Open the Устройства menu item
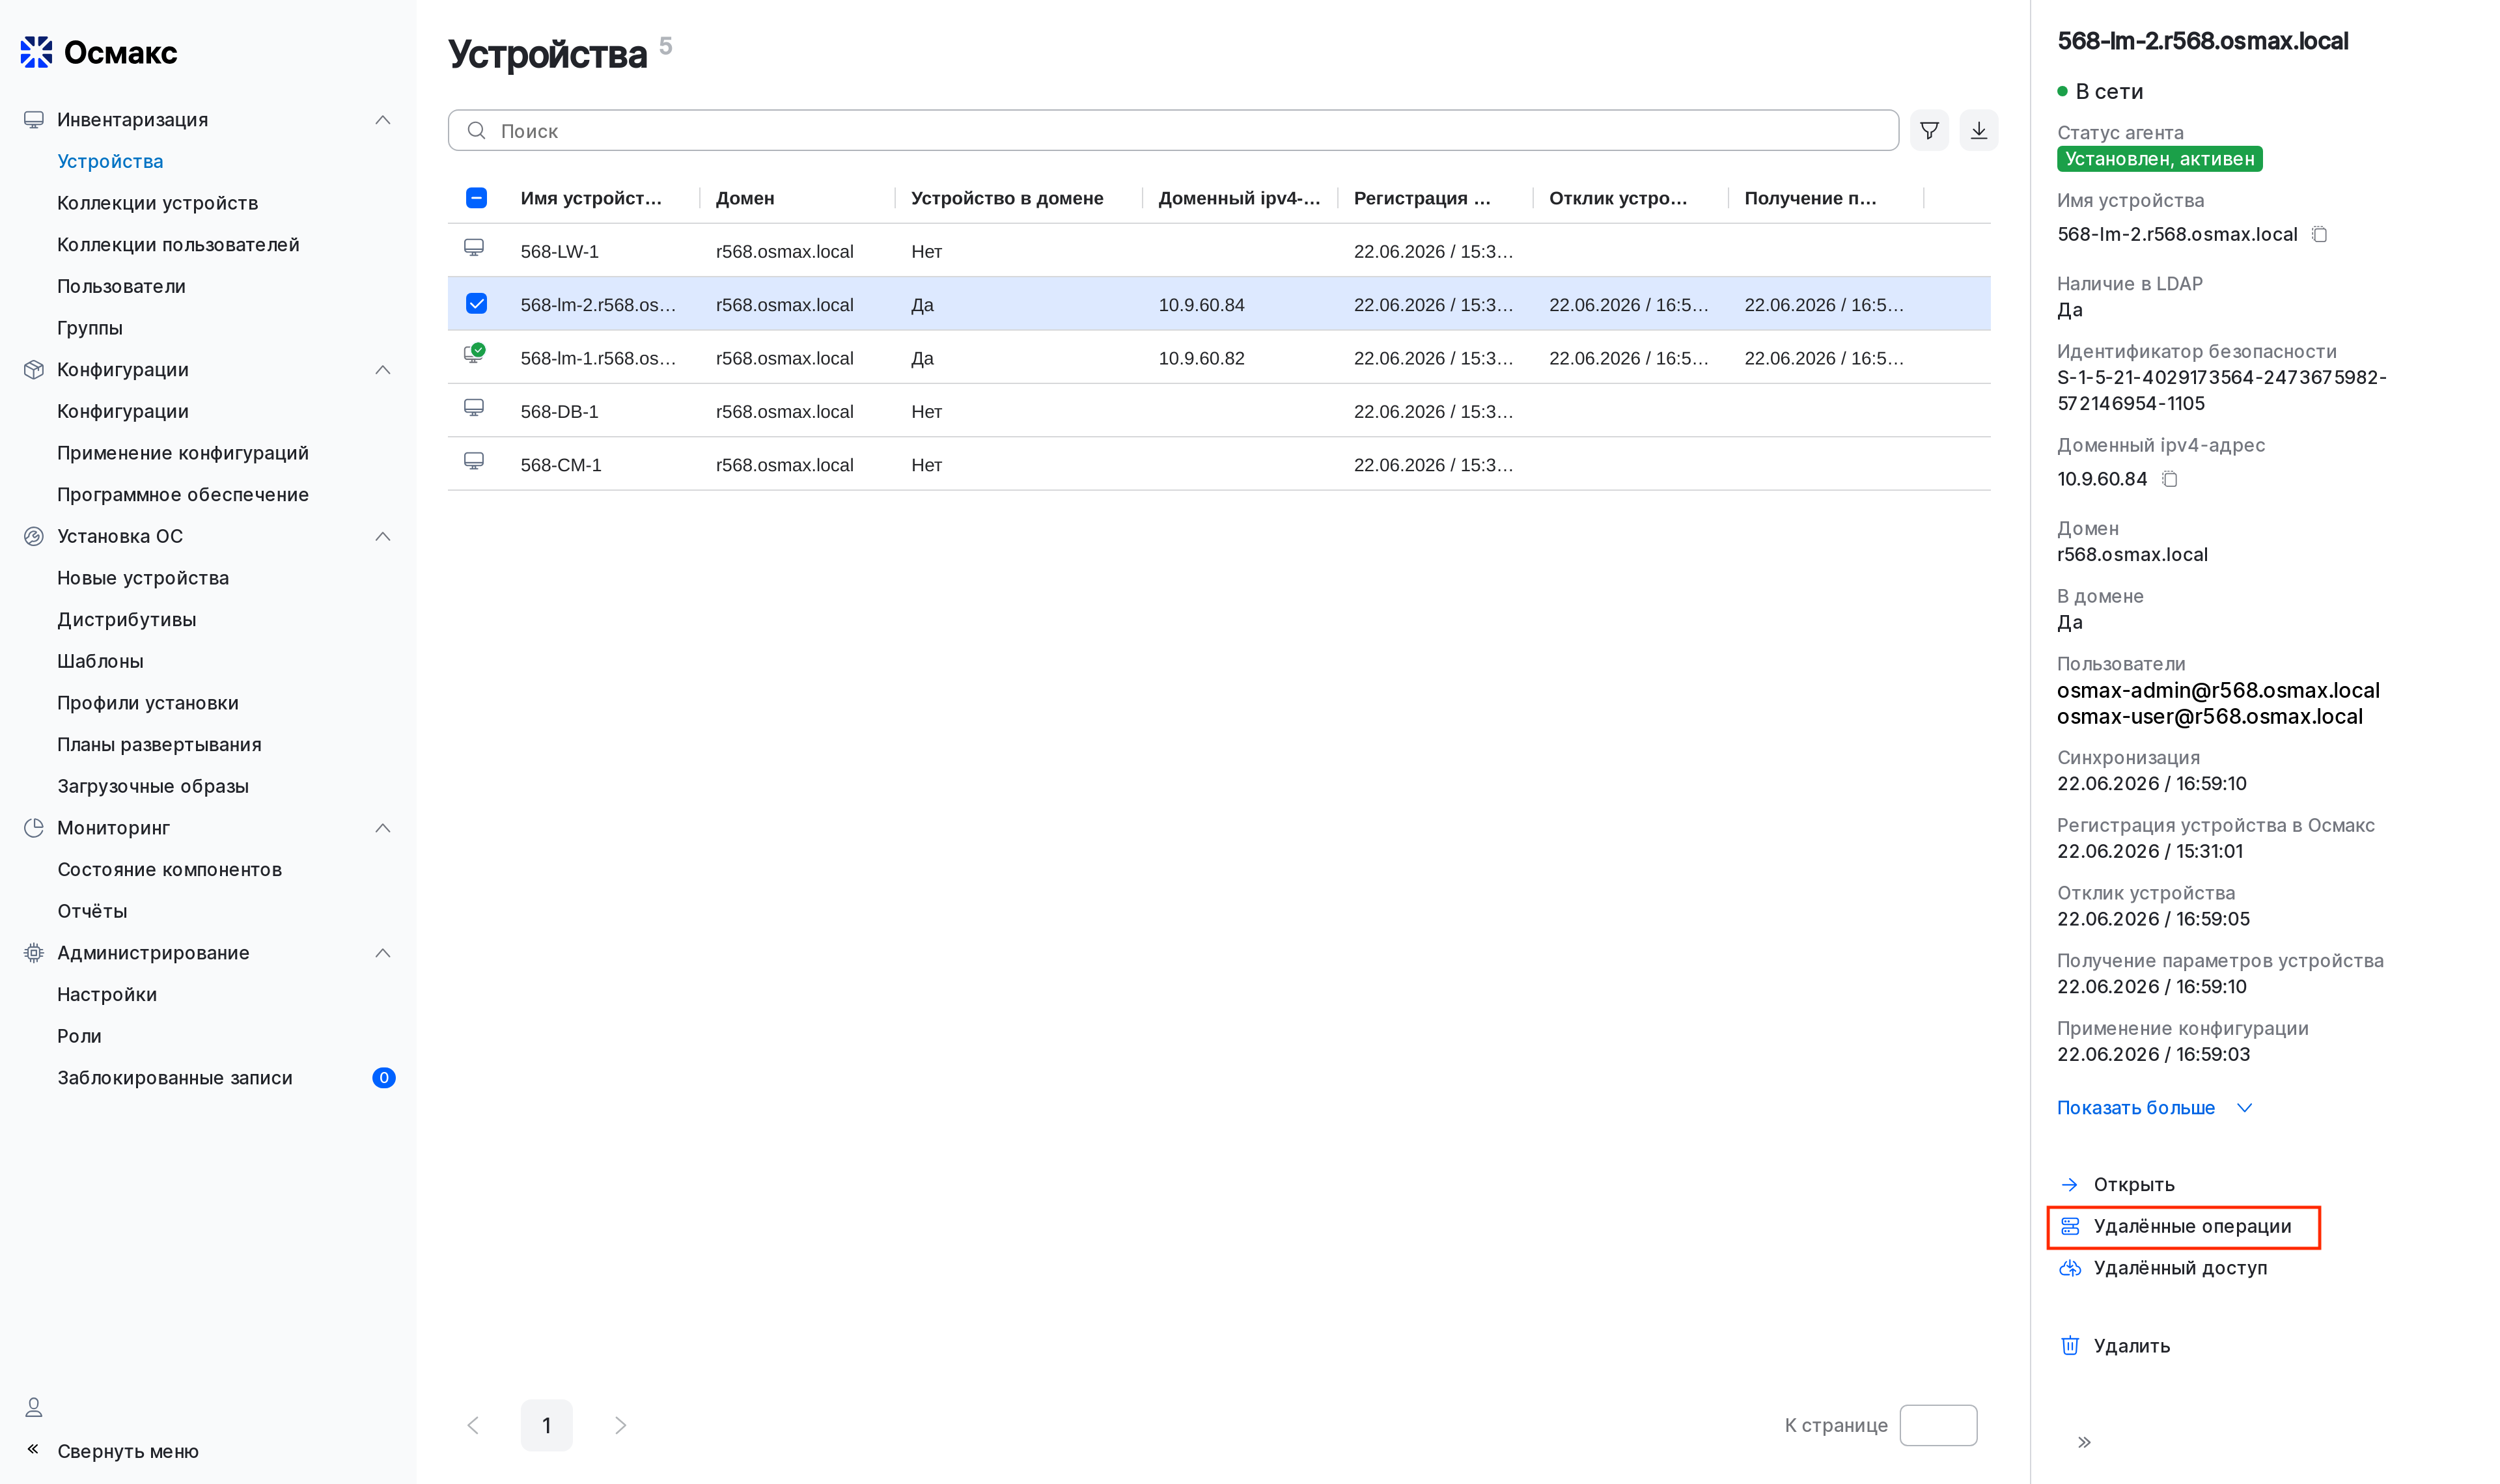The image size is (2500, 1484). (110, 161)
